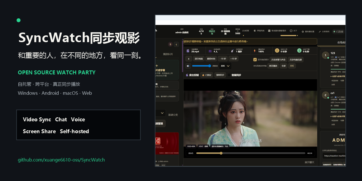Click the 1920×804 resolution badge
This screenshot has height=181, width=362.
[x=191, y=146]
